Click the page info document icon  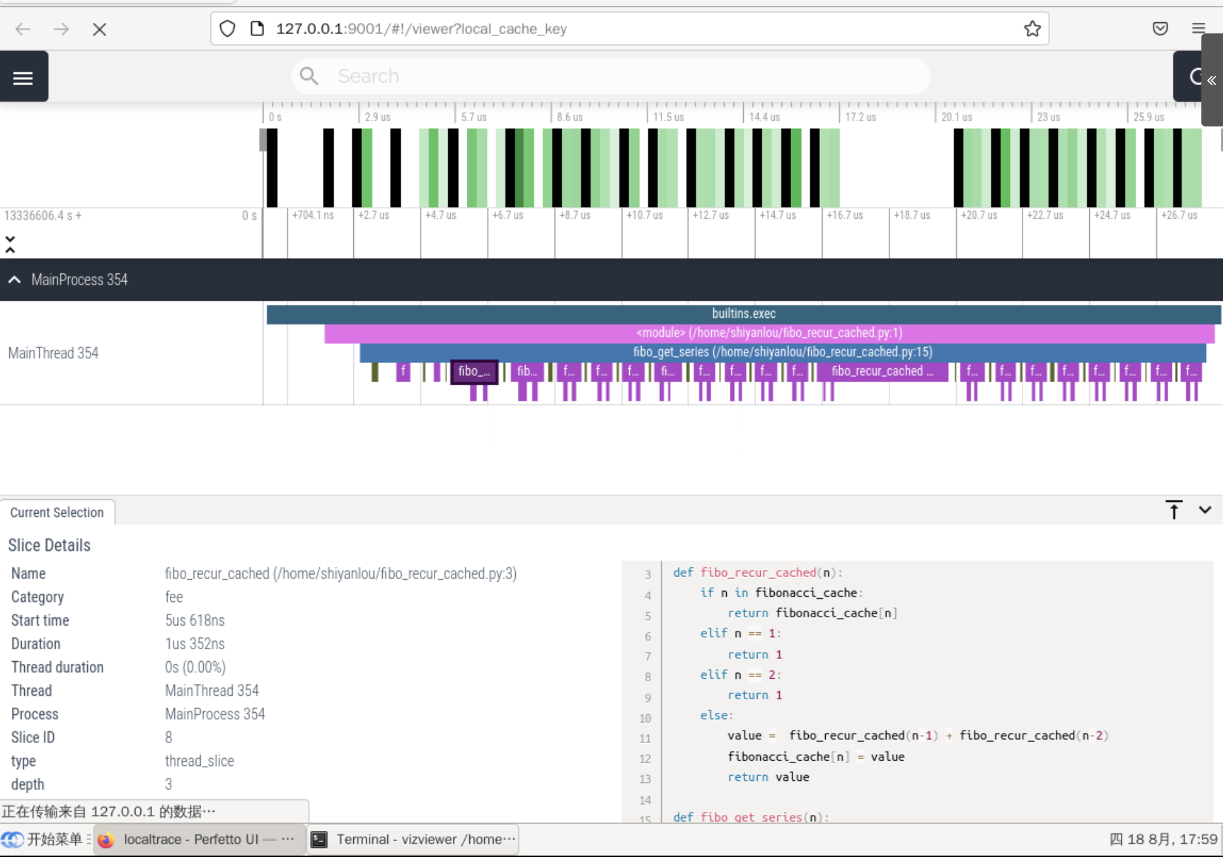(258, 29)
